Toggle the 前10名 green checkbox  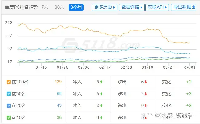(8, 118)
